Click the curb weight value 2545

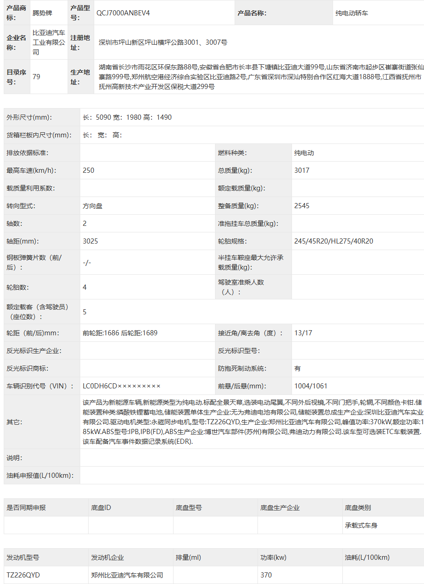pos(302,206)
